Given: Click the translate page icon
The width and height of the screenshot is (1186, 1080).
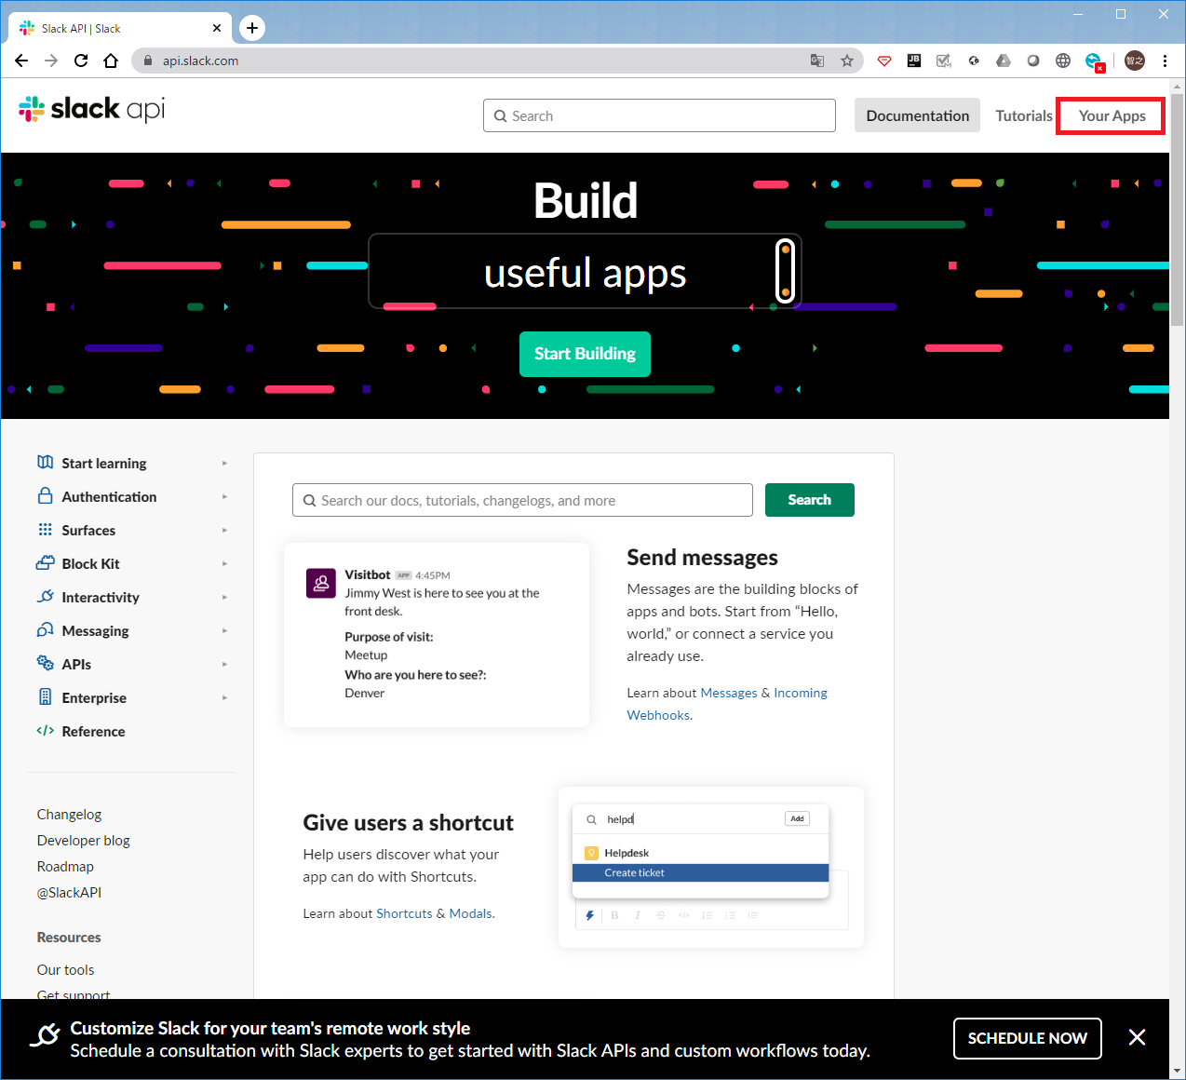Looking at the screenshot, I should [817, 61].
